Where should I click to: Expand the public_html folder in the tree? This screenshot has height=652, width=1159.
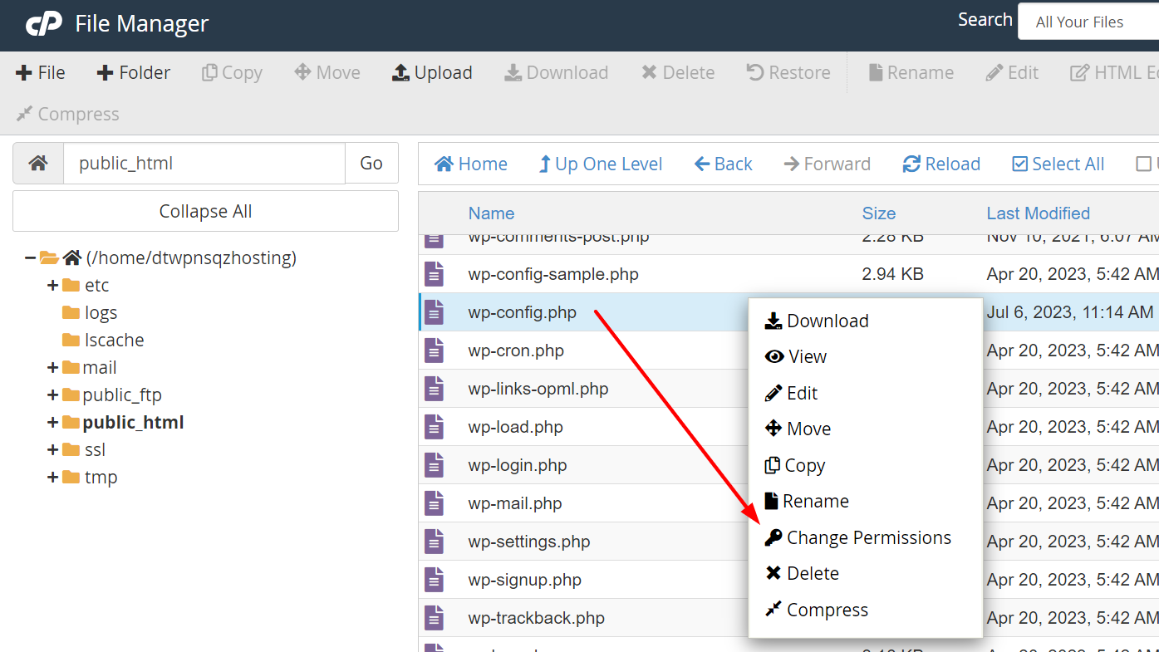[x=52, y=422]
